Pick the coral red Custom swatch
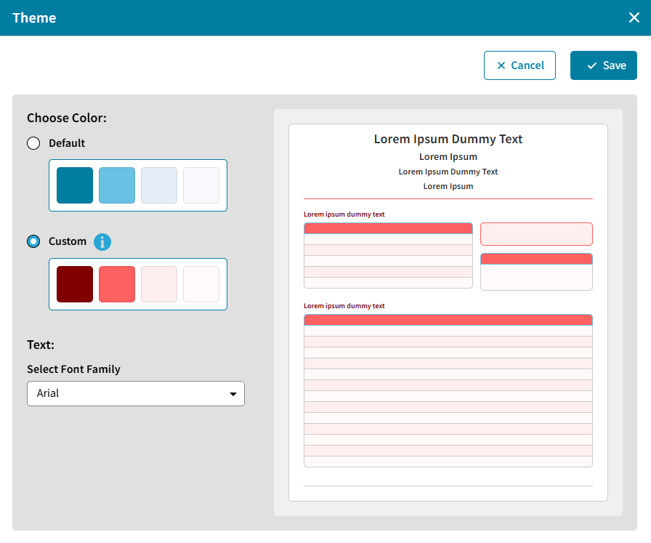Image resolution: width=651 pixels, height=543 pixels. point(117,284)
